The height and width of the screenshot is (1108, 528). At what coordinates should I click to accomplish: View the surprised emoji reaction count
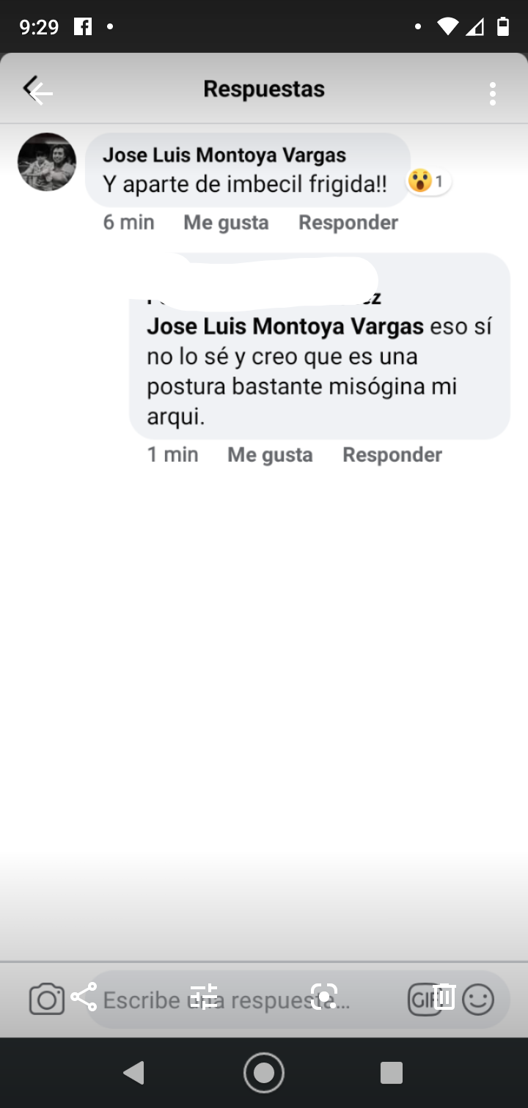pos(428,180)
